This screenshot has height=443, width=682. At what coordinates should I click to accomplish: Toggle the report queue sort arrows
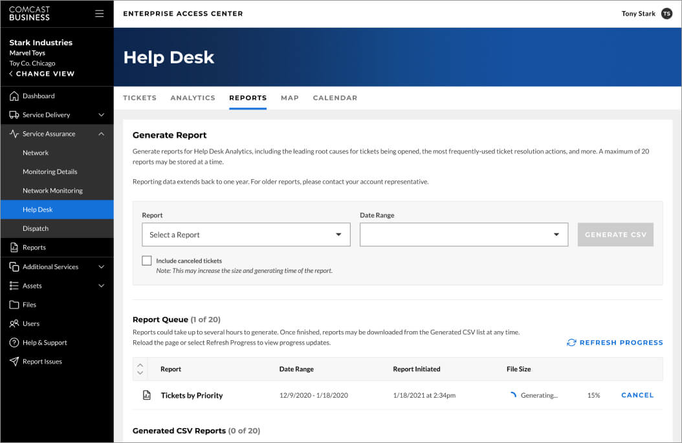point(140,369)
